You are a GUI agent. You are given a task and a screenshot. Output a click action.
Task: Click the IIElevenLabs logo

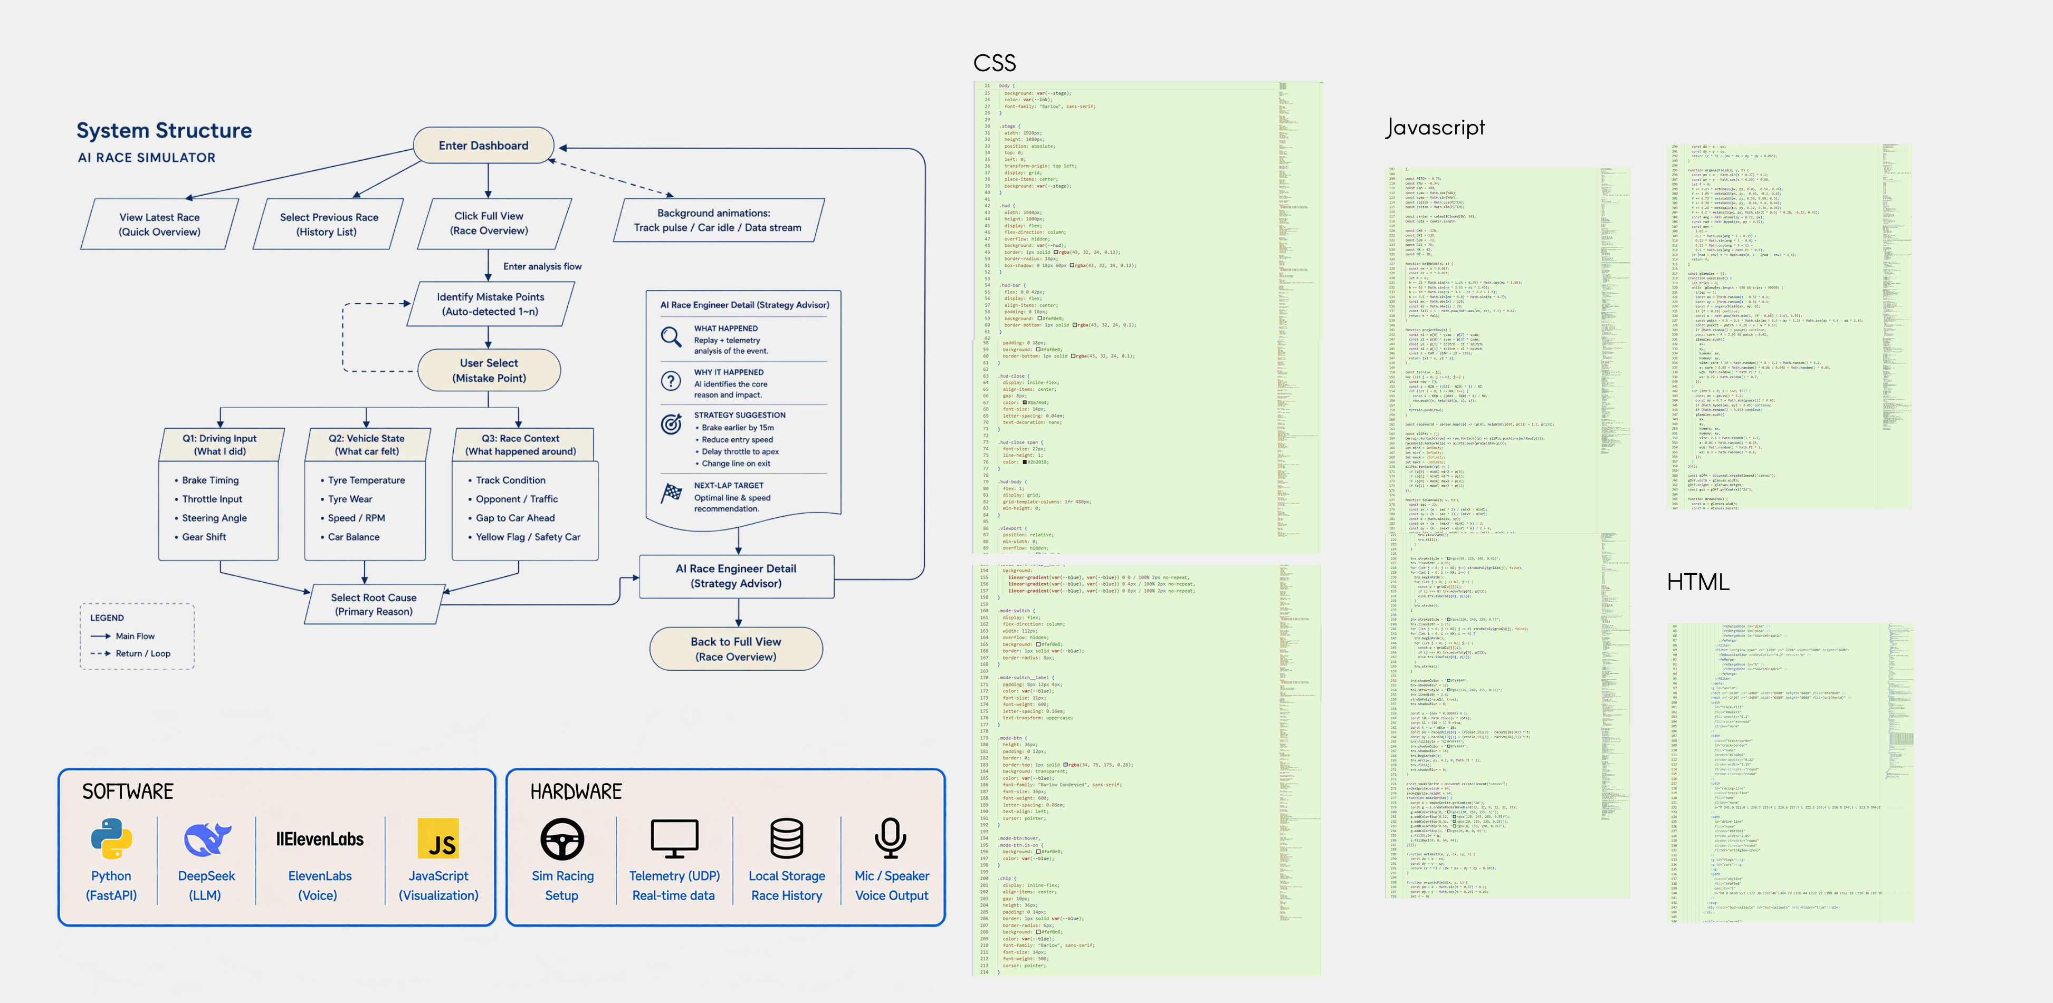(x=320, y=839)
